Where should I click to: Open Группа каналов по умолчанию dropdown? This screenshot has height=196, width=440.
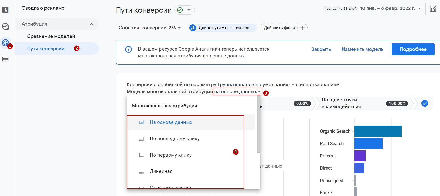pos(256,85)
